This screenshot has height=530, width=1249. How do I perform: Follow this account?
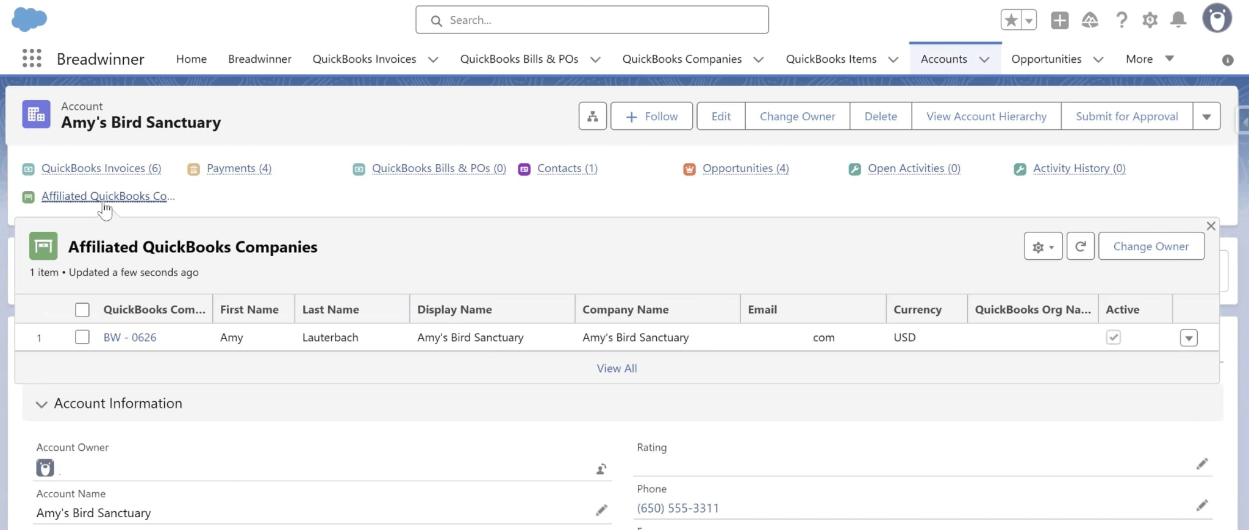pyautogui.click(x=651, y=116)
